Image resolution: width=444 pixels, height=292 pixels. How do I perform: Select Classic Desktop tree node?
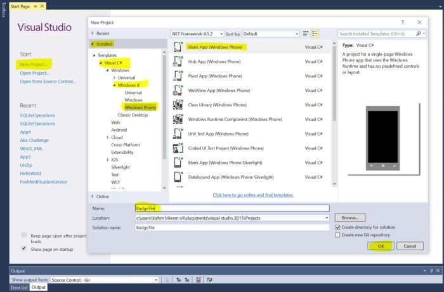click(x=133, y=115)
